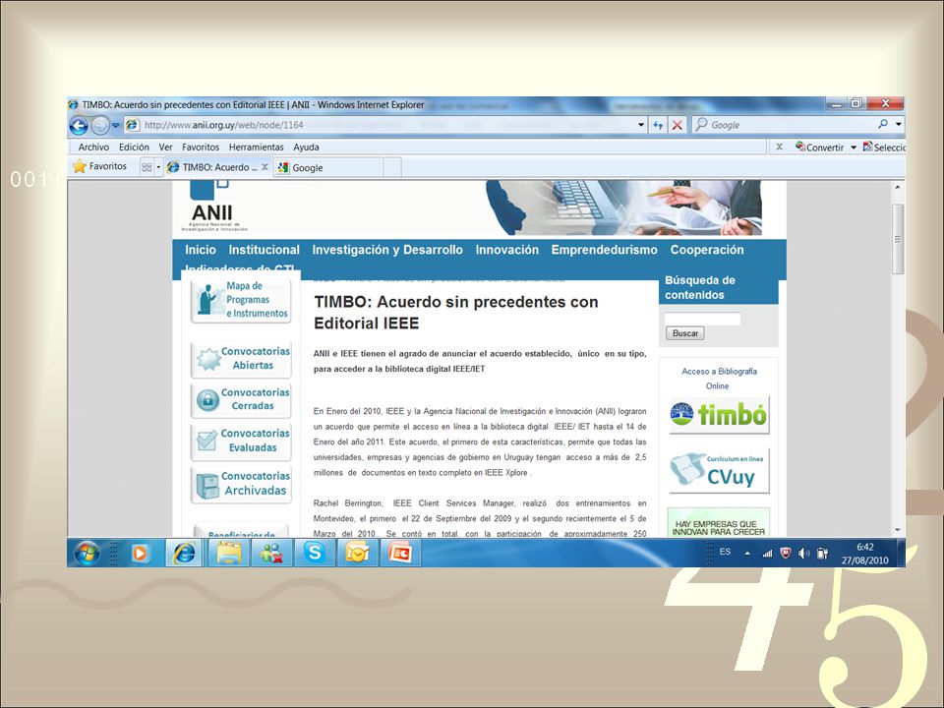
Task: Close the Adobe toolbar with X
Action: tap(779, 147)
